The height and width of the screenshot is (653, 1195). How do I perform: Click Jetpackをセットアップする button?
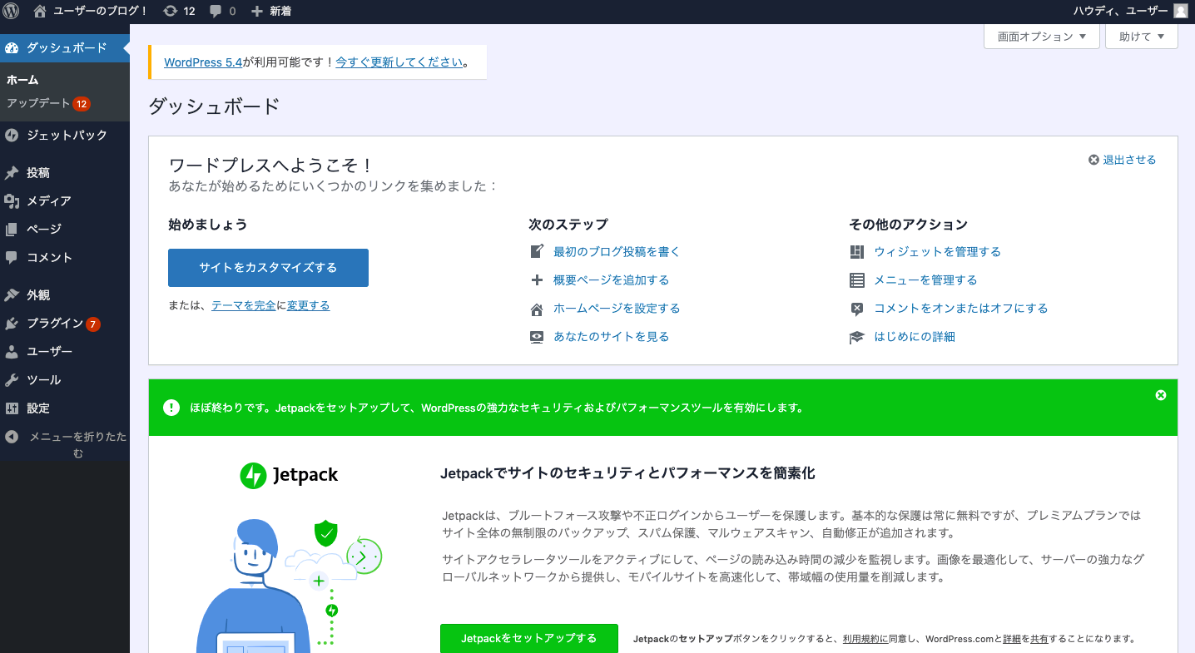tap(529, 639)
